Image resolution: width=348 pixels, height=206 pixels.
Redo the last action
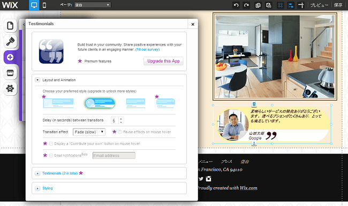click(246, 5)
